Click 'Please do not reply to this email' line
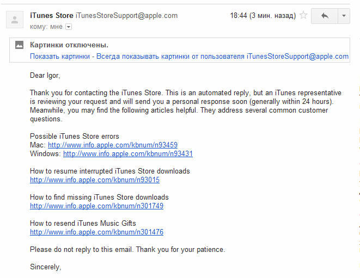 (x=127, y=250)
